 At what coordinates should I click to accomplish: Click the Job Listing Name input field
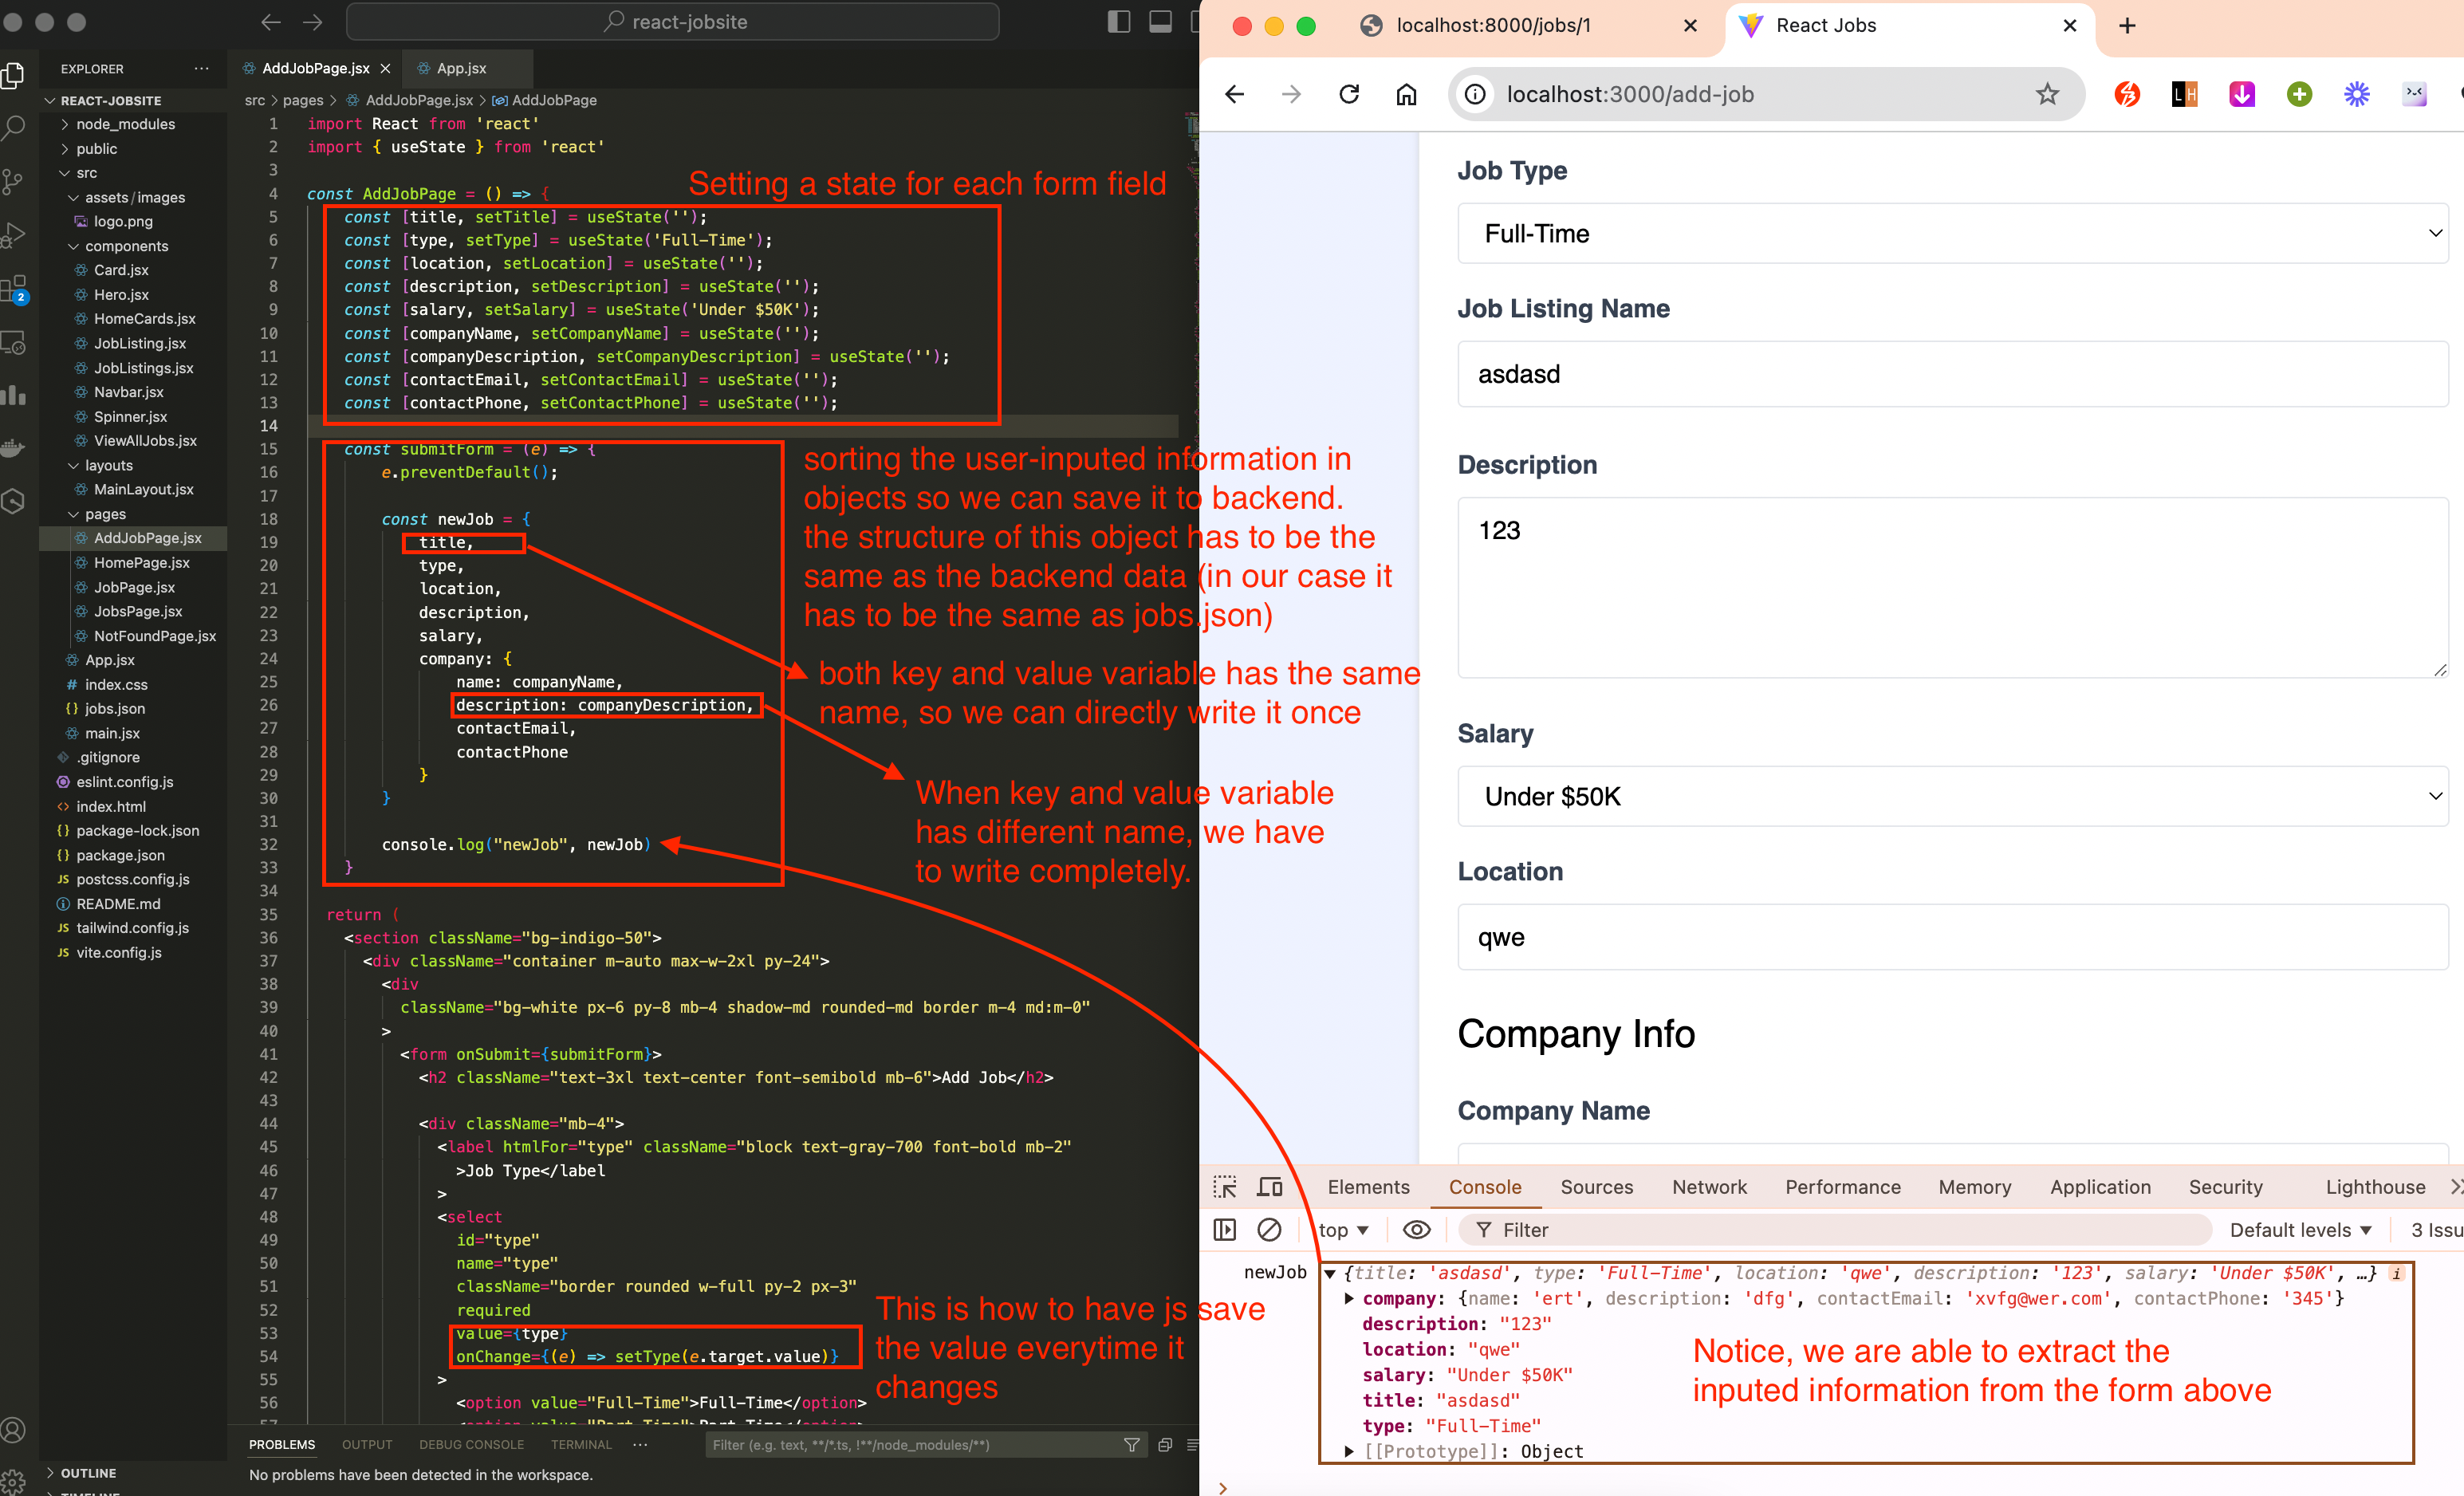coord(1953,374)
